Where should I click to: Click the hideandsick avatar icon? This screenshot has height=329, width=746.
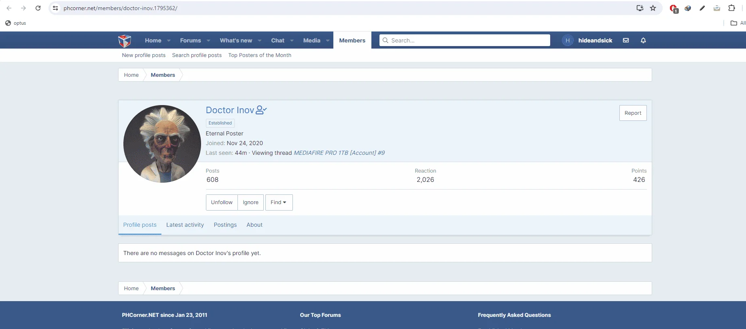click(568, 40)
